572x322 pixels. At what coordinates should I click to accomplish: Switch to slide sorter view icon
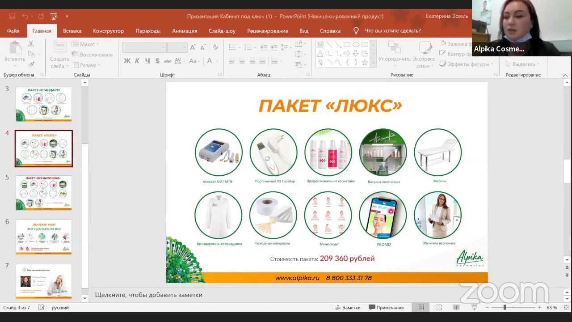pos(438,307)
